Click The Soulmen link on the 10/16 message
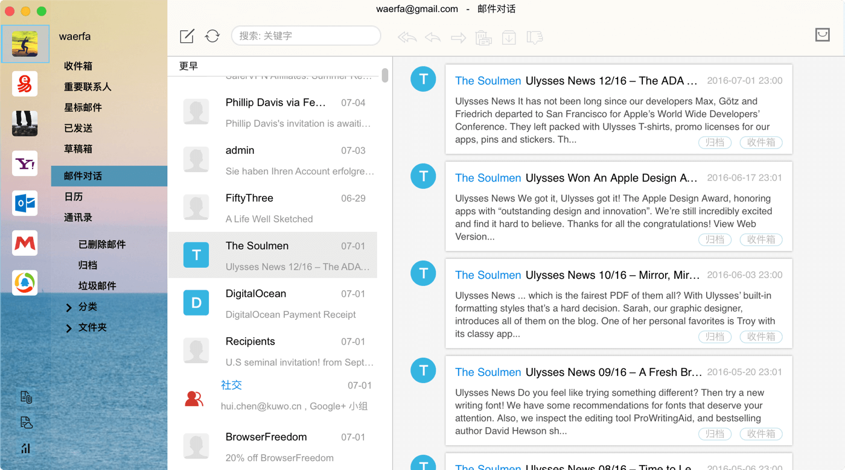Screen dimensions: 845x470 [488, 275]
